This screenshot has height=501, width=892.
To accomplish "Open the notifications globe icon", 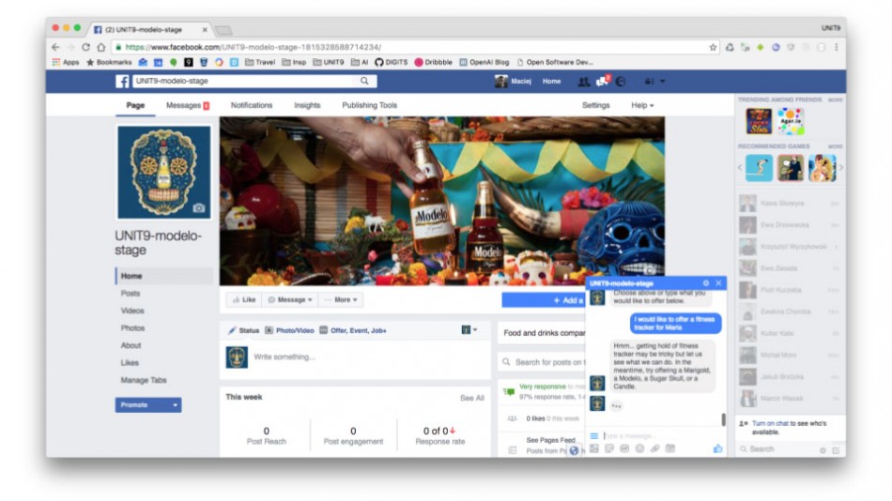I will point(621,82).
